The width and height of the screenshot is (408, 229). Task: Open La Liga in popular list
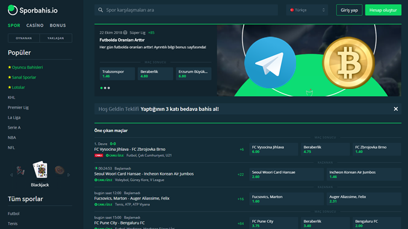click(14, 117)
